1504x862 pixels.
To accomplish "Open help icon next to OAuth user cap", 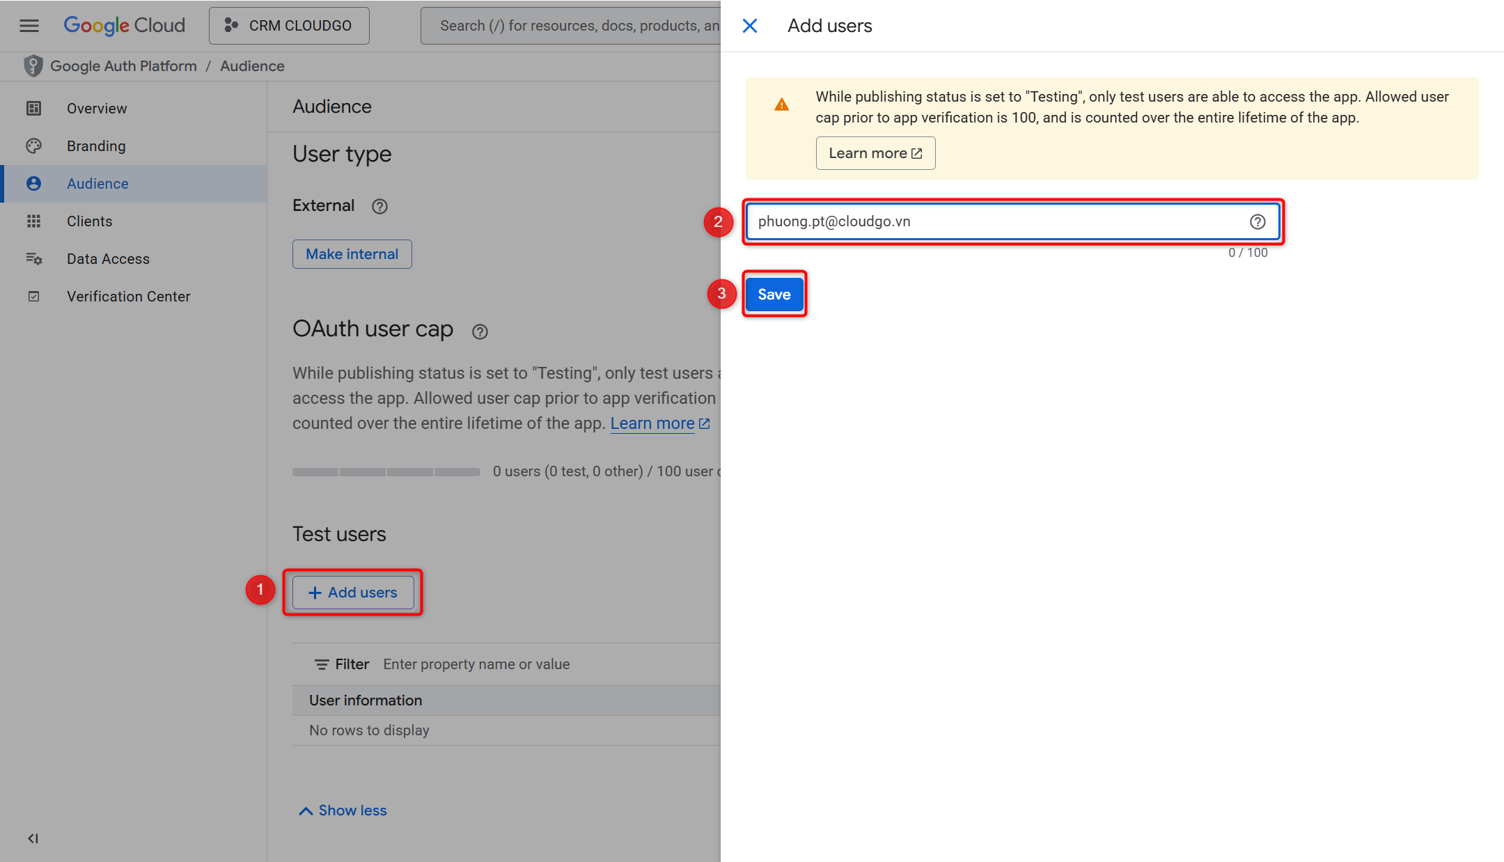I will (480, 331).
